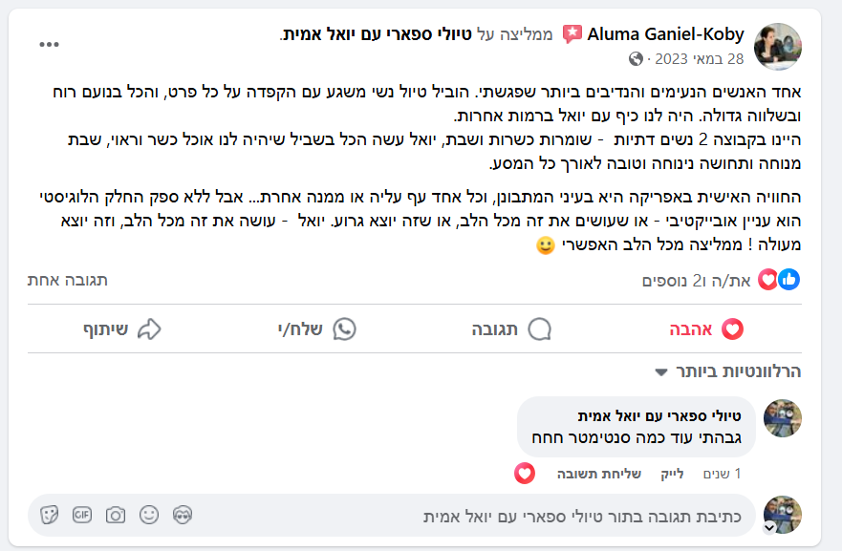The width and height of the screenshot is (842, 551).
Task: Insert a GIF into the comment
Action: point(82,515)
